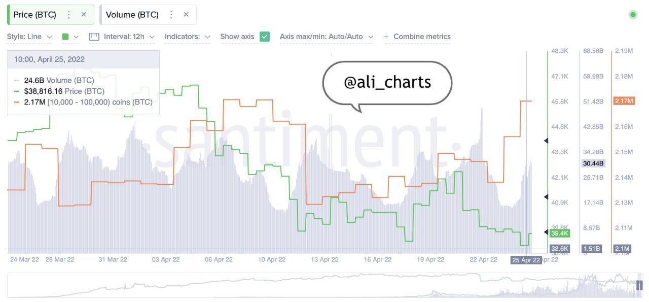This screenshot has height=302, width=649.
Task: Click the minimap range handle at right
Action: tap(639, 285)
